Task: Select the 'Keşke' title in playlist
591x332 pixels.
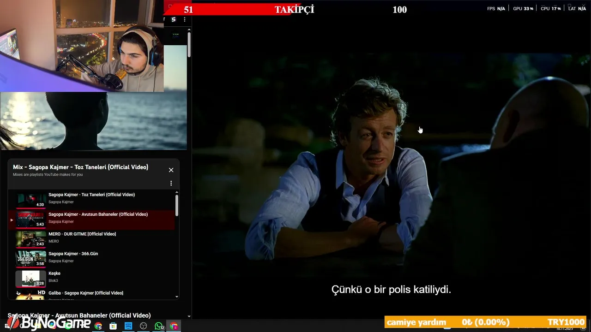Action: [54, 273]
